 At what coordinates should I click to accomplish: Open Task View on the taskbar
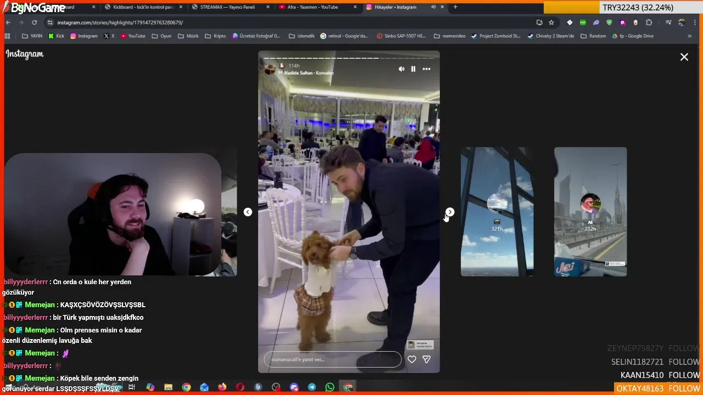131,387
